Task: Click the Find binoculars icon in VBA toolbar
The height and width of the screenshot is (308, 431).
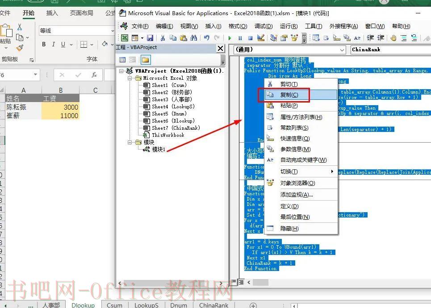Action: pos(194,37)
